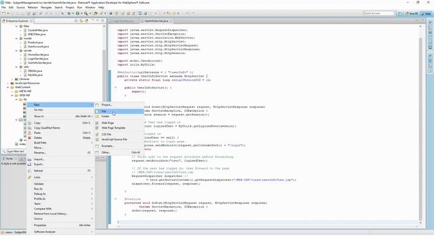Screen dimensions: 434x244
Task: Switch to Web perspective
Action: 426,14
